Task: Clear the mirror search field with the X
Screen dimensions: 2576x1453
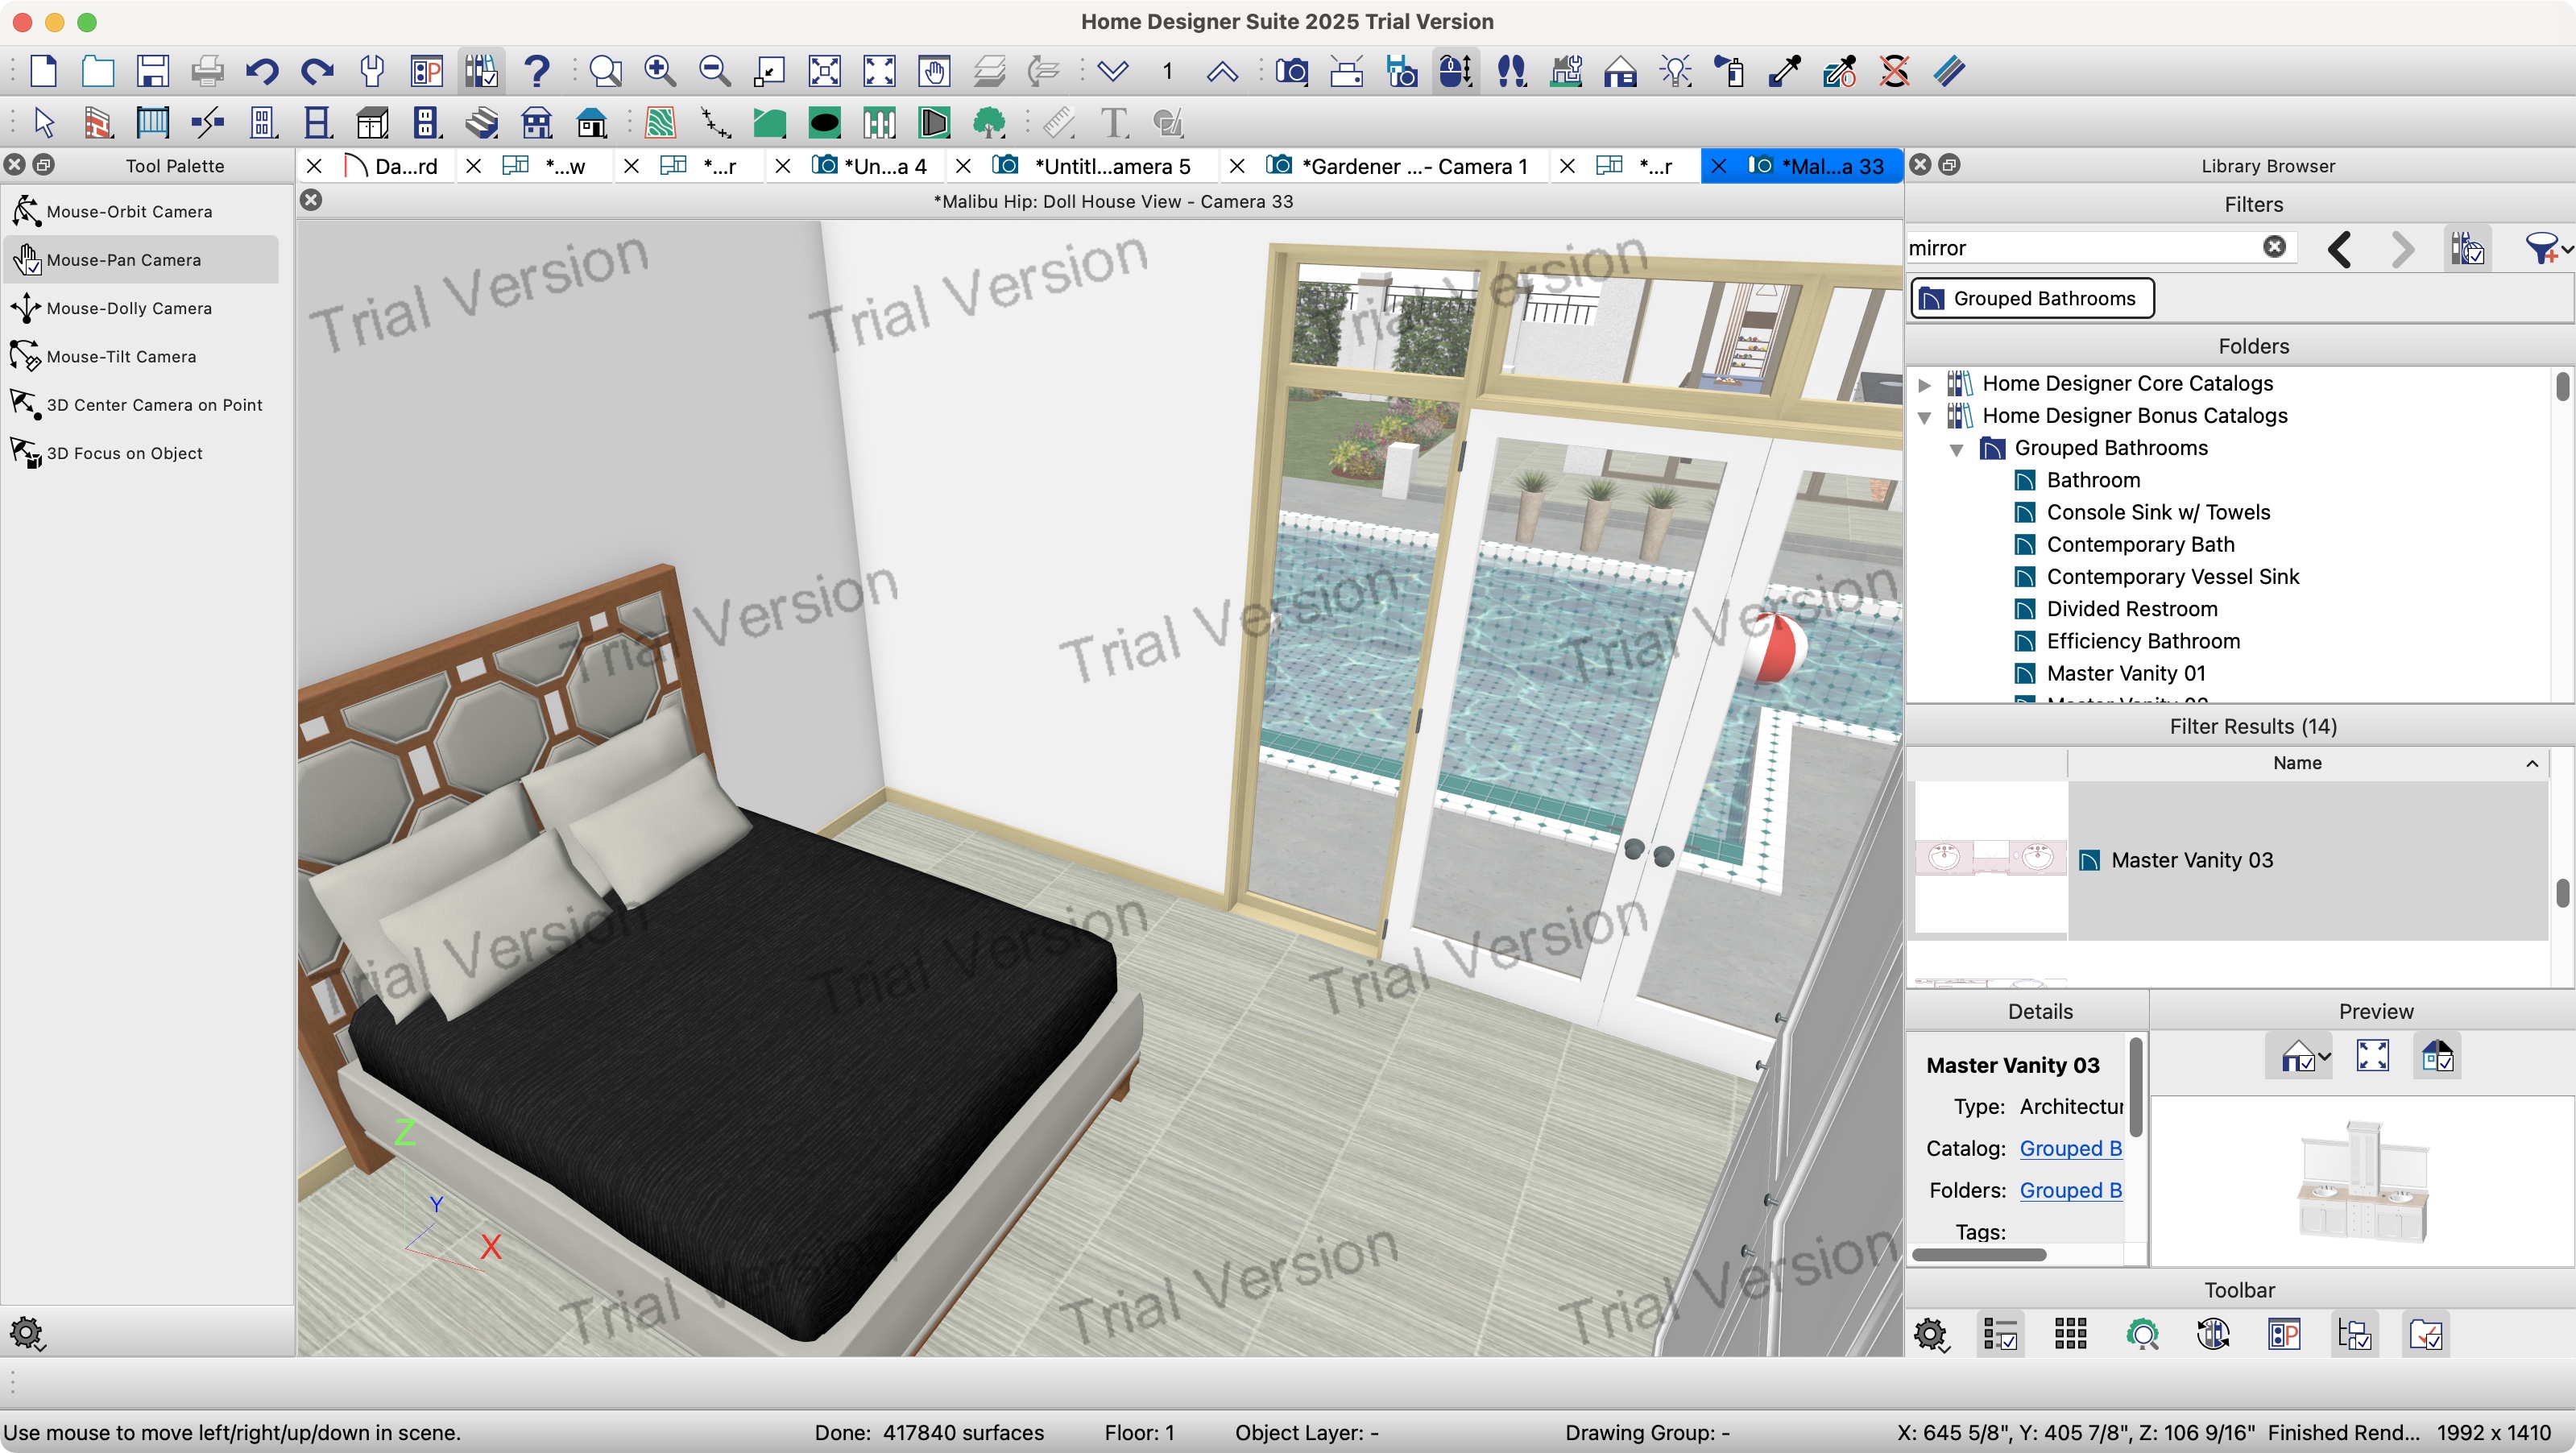Action: click(x=2274, y=247)
